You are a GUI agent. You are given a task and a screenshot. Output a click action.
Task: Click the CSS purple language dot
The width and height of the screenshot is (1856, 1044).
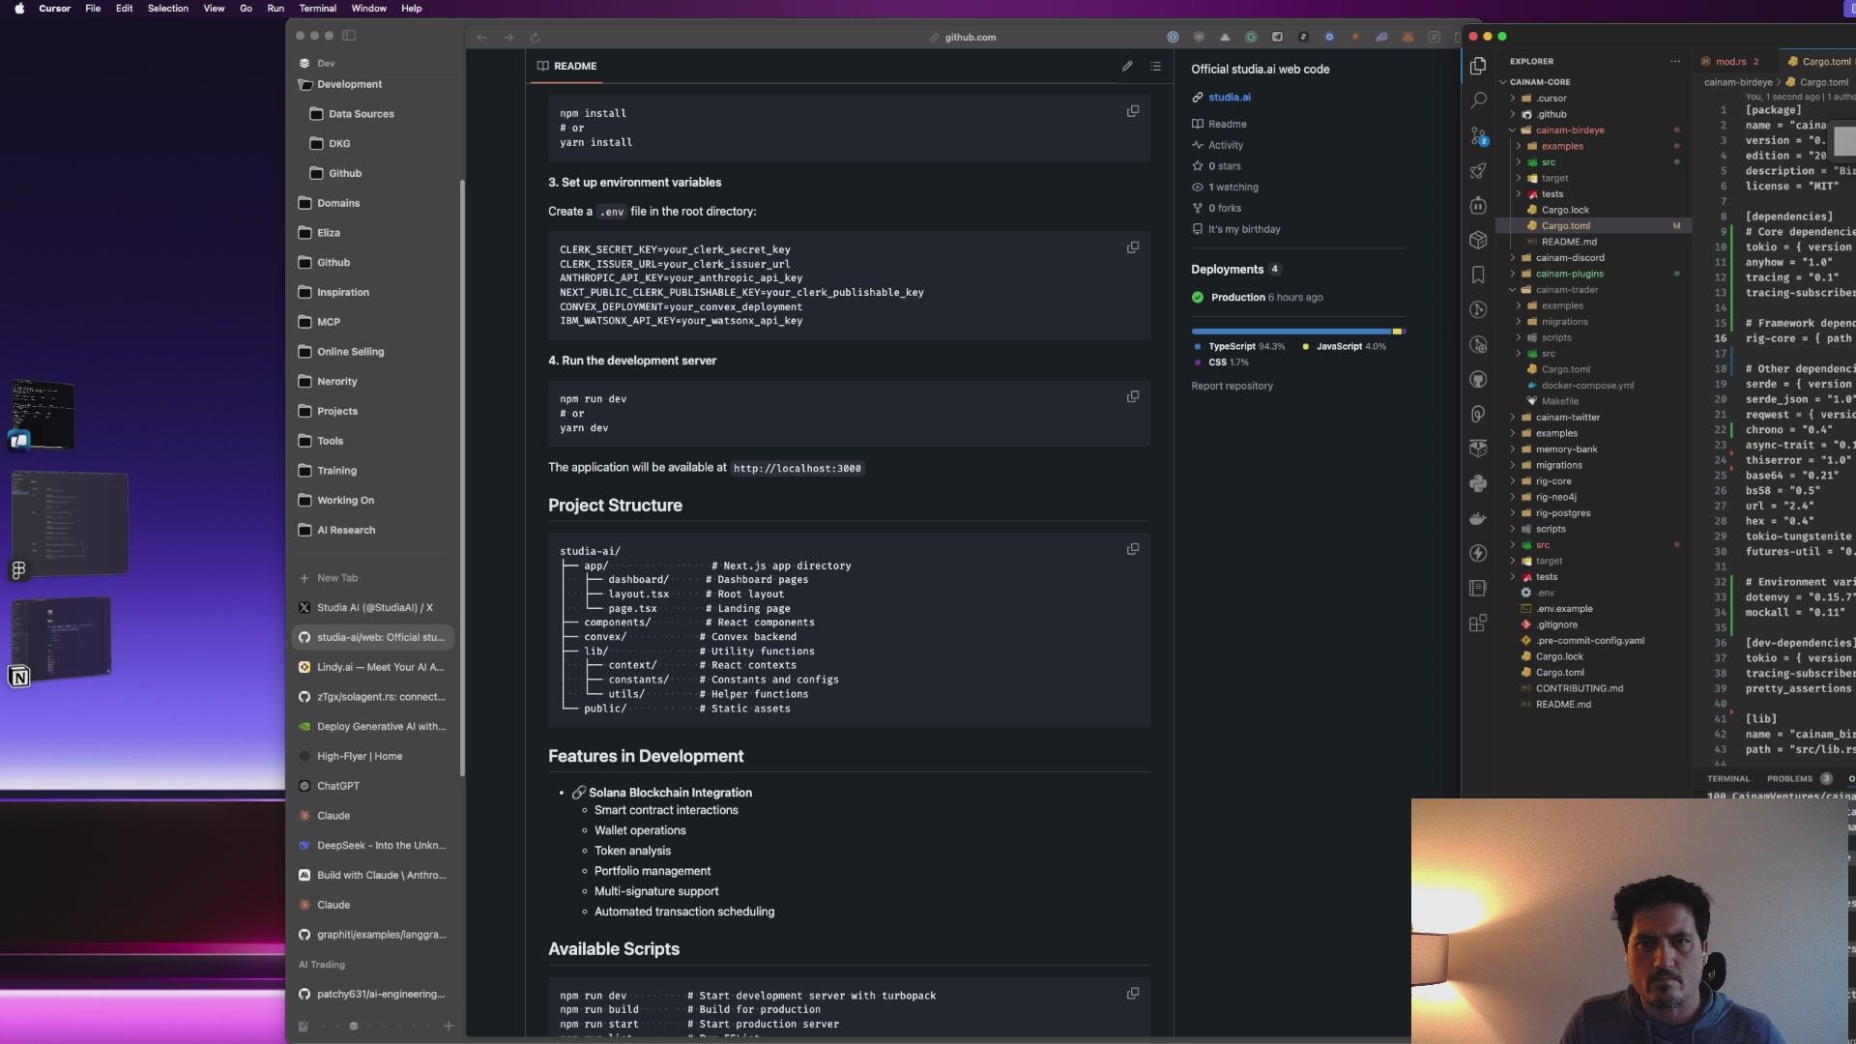[x=1198, y=362]
